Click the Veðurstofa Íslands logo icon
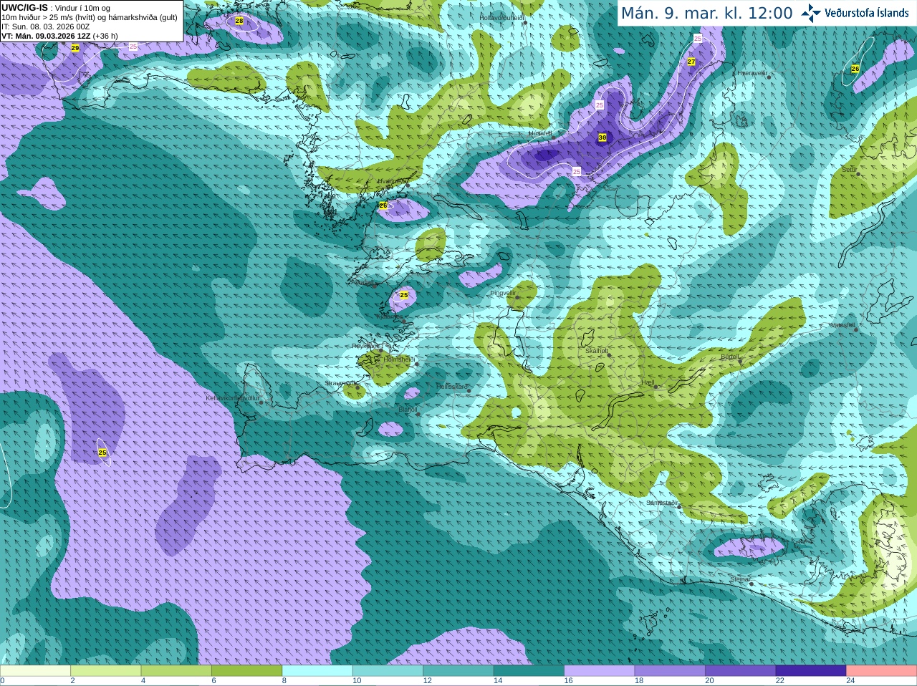 coord(811,13)
